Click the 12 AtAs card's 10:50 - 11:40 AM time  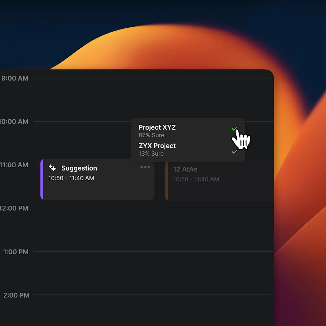point(196,179)
